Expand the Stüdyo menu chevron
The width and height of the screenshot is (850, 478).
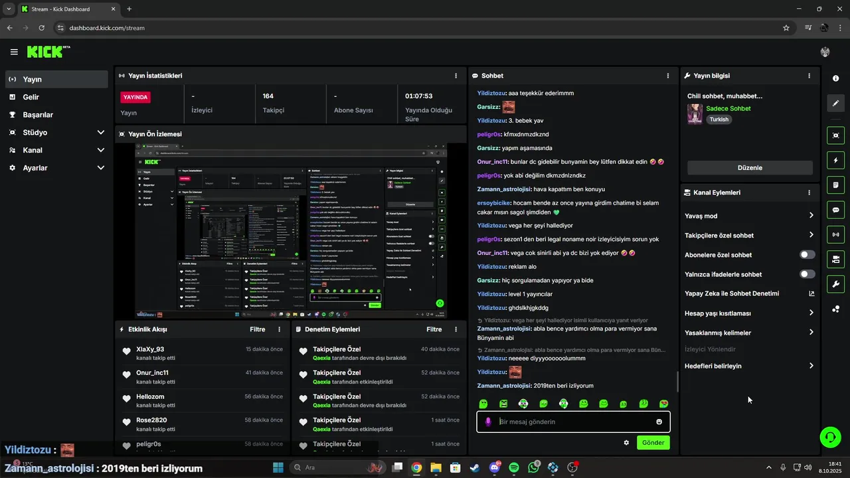coord(101,132)
